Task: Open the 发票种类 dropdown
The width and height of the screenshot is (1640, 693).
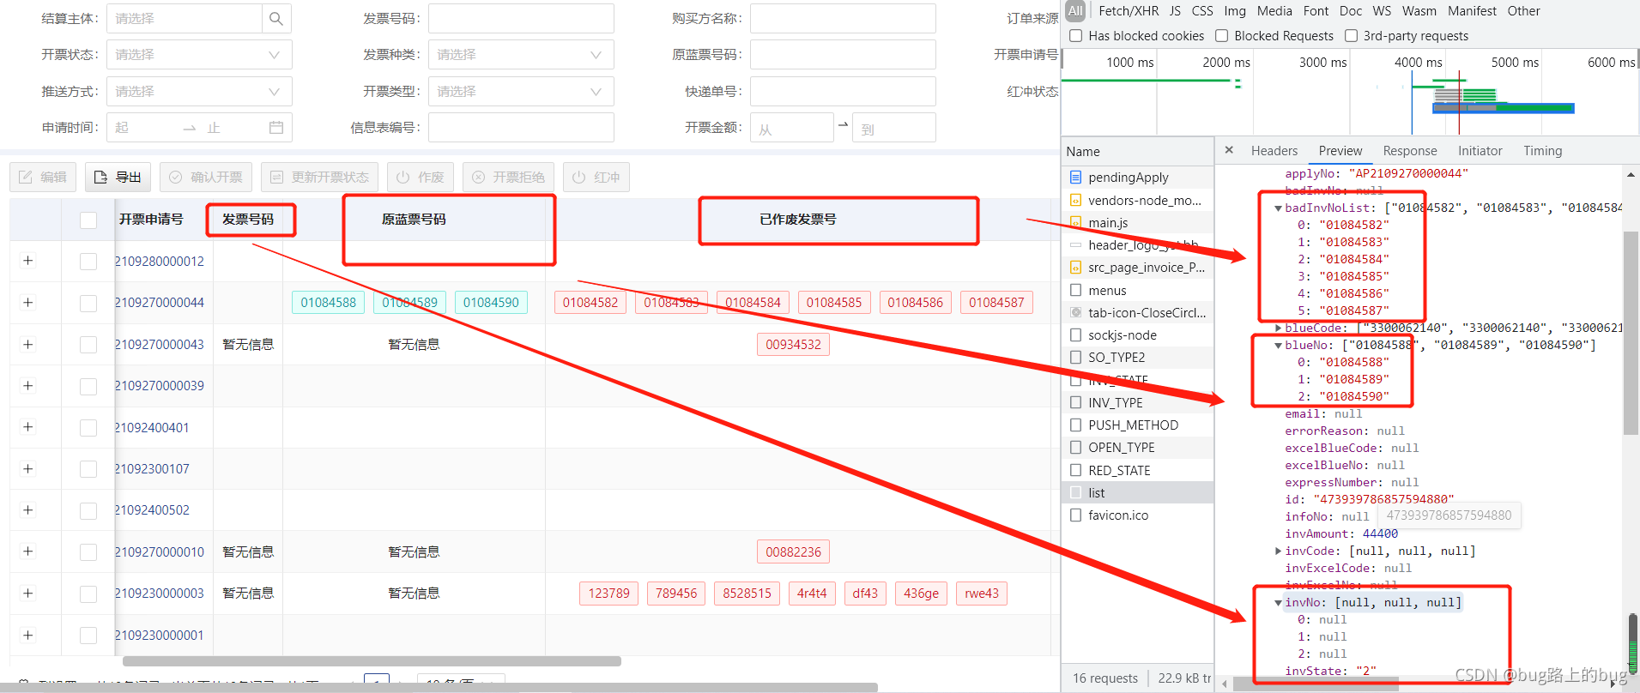Action: pyautogui.click(x=521, y=55)
